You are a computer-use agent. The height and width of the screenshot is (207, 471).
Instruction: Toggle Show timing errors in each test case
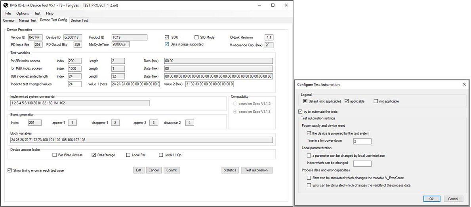[10, 170]
